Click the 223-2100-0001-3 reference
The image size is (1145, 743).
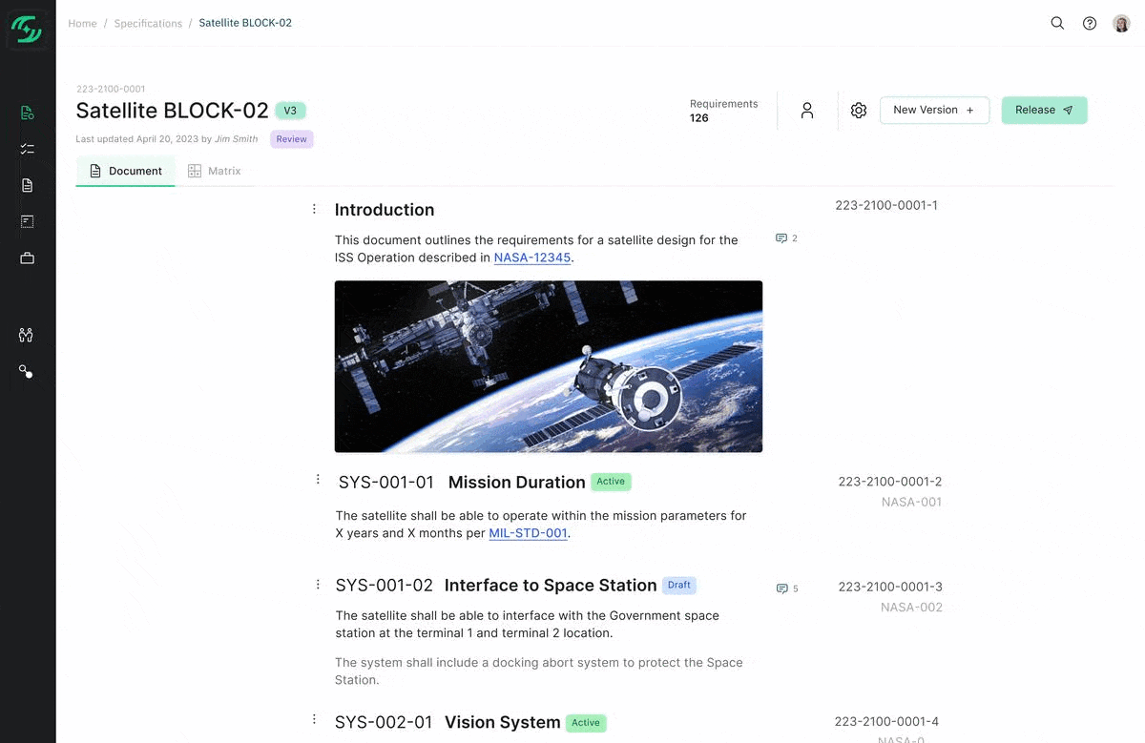click(x=890, y=587)
